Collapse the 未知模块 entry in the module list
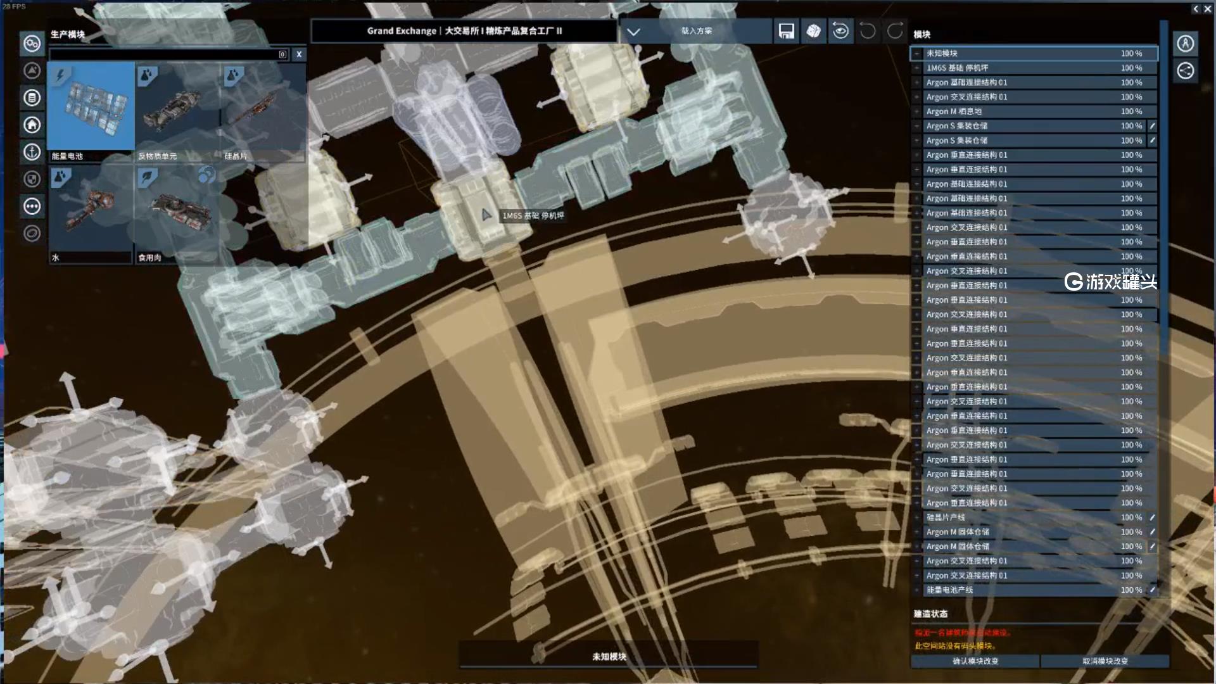 (916, 53)
